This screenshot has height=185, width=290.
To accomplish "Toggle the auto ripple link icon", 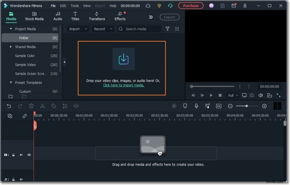I will 24,116.
